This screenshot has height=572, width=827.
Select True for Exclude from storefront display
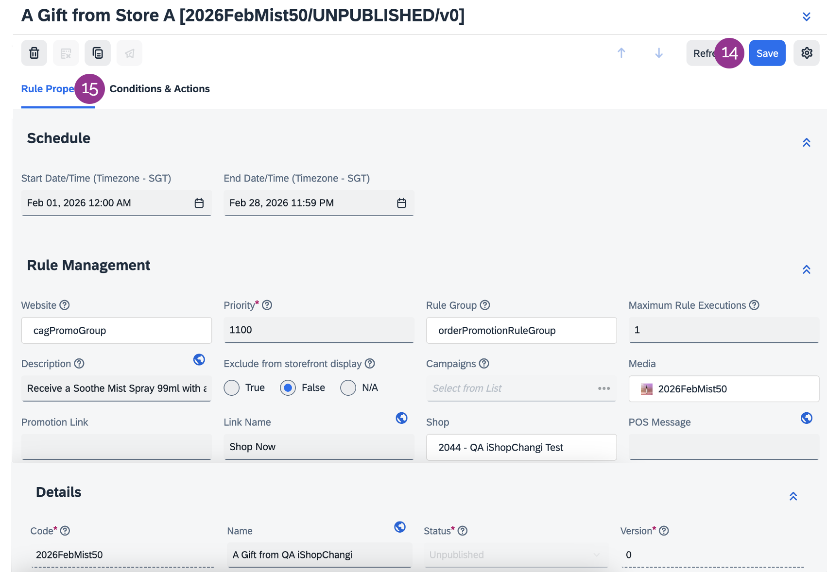pos(232,388)
